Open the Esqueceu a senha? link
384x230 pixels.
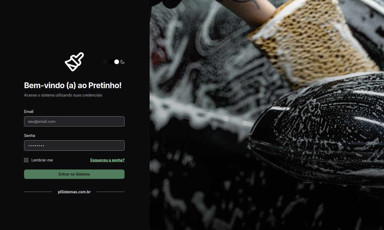108,160
